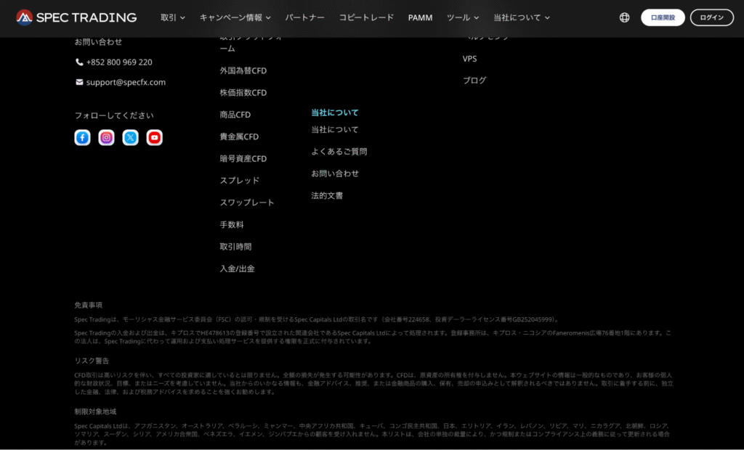Open the 入金/出金 footer link
Screen dimensions: 744x450
(x=237, y=269)
